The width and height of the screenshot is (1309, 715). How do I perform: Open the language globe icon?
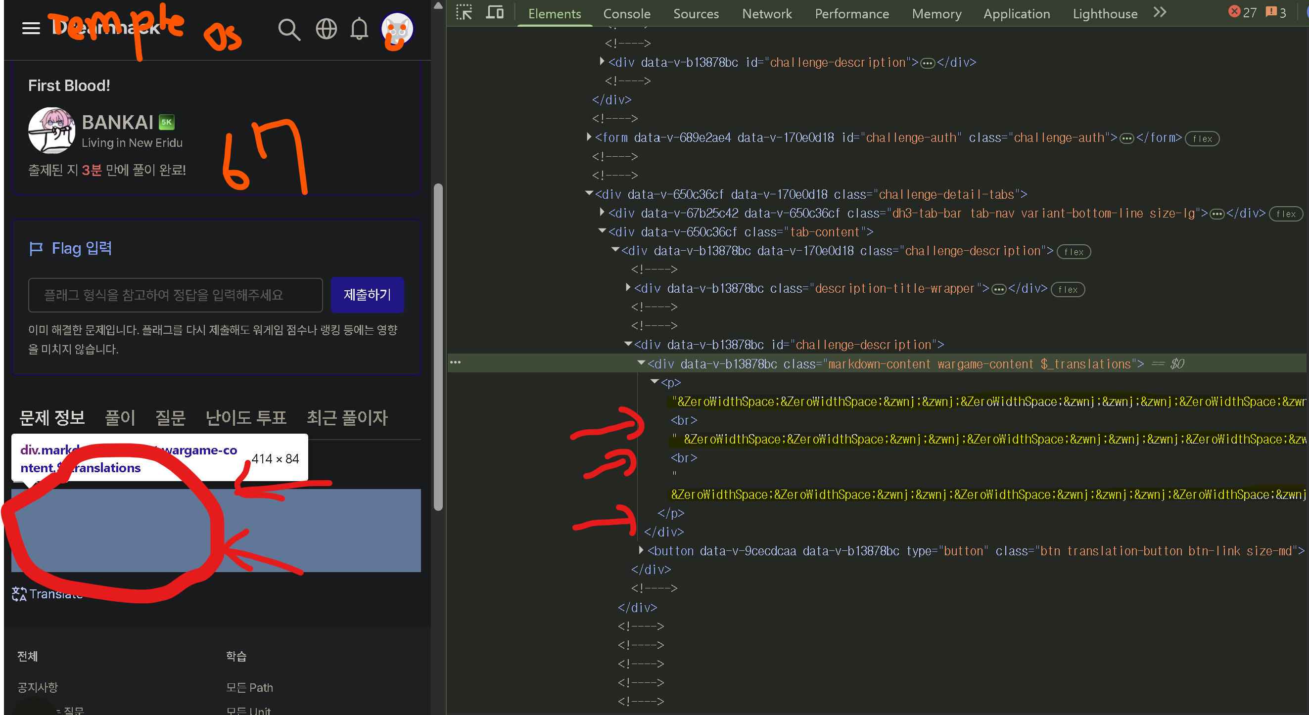(326, 29)
